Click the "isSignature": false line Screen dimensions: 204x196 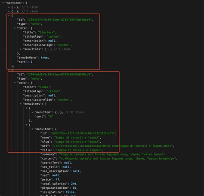[x=58, y=192]
